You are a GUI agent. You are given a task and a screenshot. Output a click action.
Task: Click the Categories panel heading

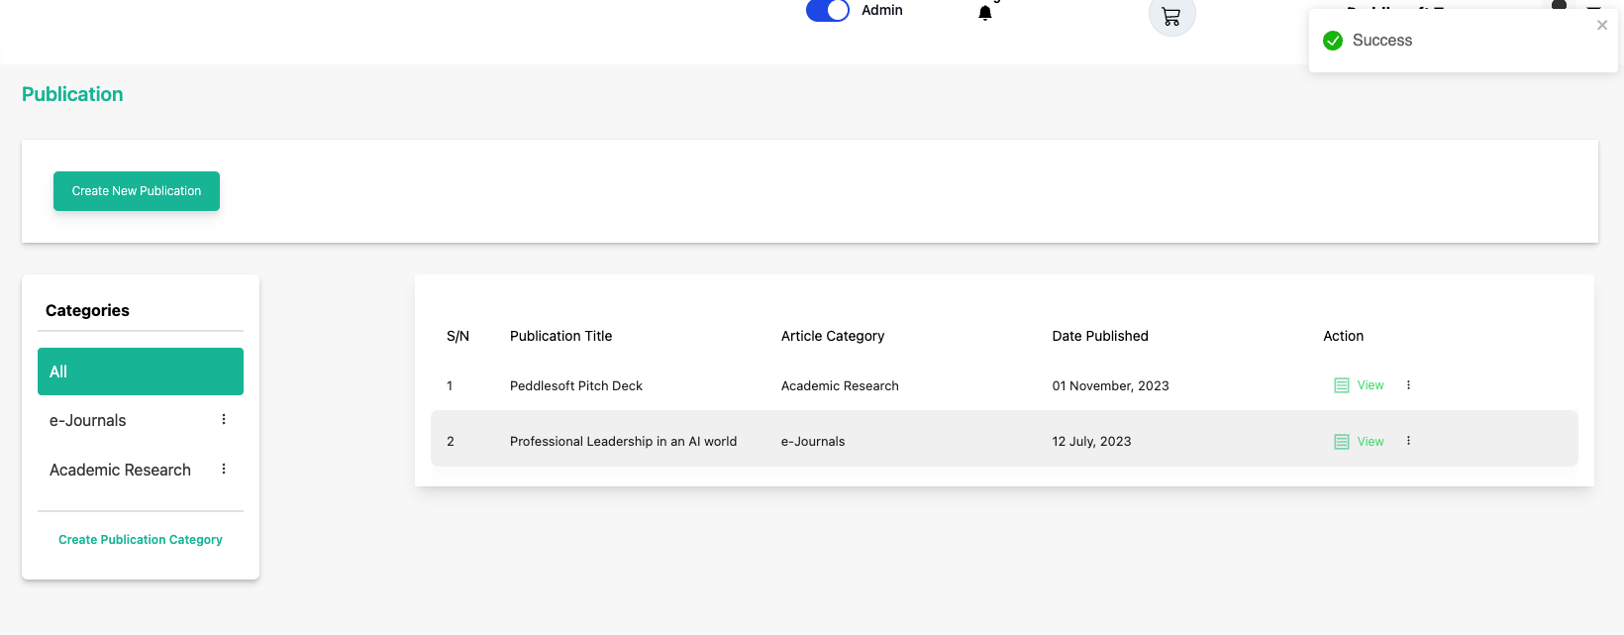(x=87, y=310)
